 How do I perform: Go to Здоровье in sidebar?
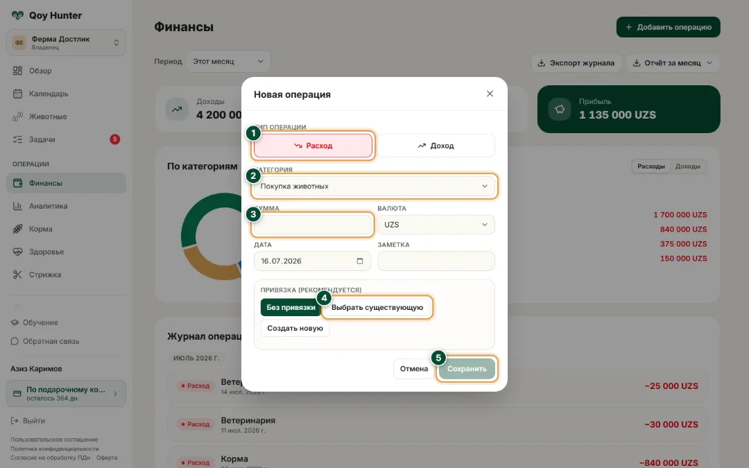tap(66, 252)
